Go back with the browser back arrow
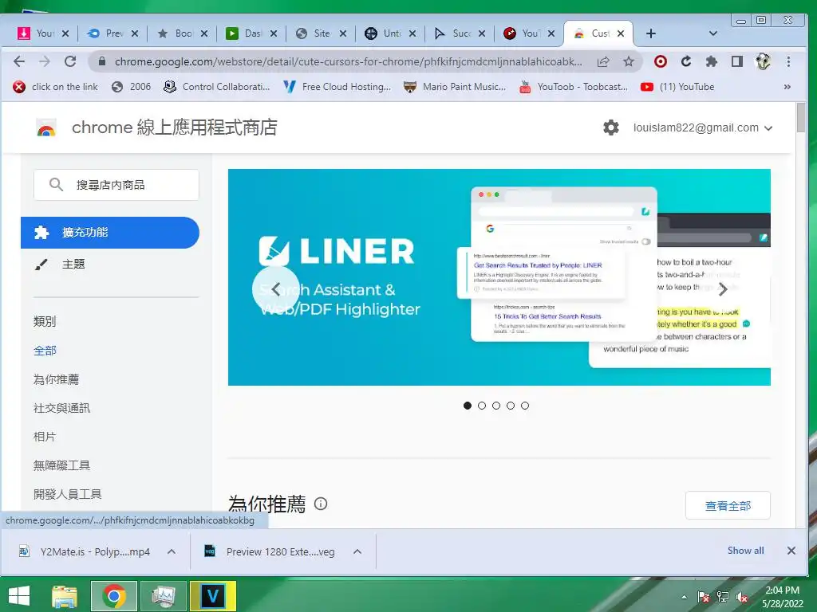 click(19, 61)
